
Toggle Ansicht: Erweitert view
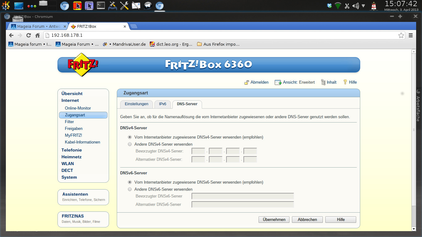[295, 82]
